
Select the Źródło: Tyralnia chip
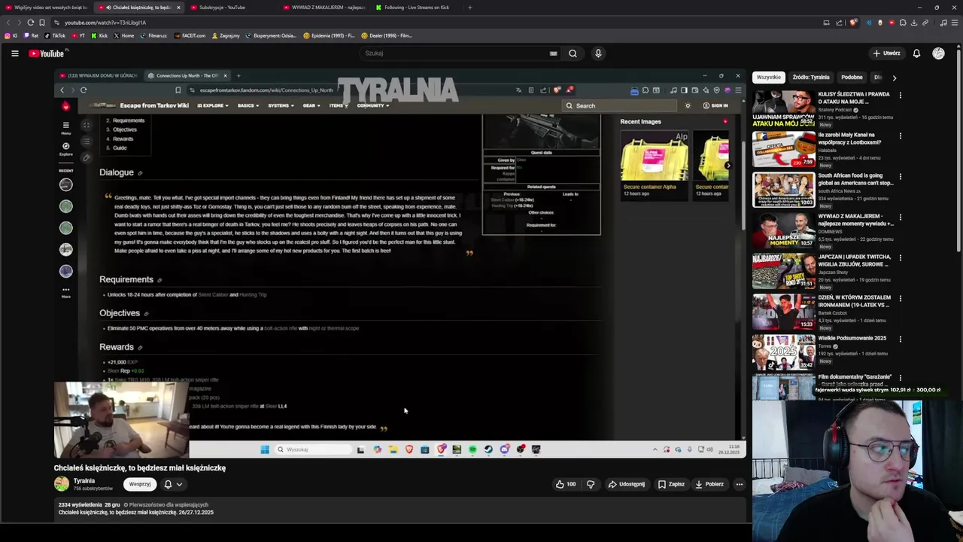click(x=811, y=78)
